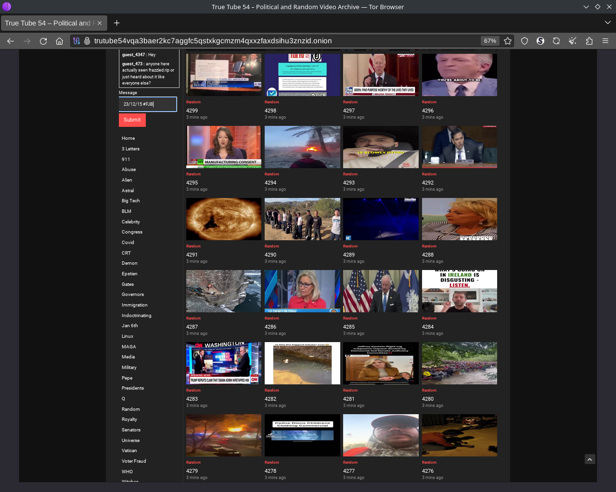616x492 pixels.
Task: Play video 4295 Manufacturing Consent thumbnail
Action: point(224,147)
